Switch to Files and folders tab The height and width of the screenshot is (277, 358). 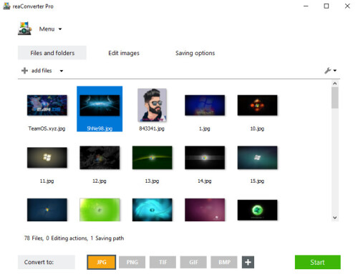click(52, 53)
